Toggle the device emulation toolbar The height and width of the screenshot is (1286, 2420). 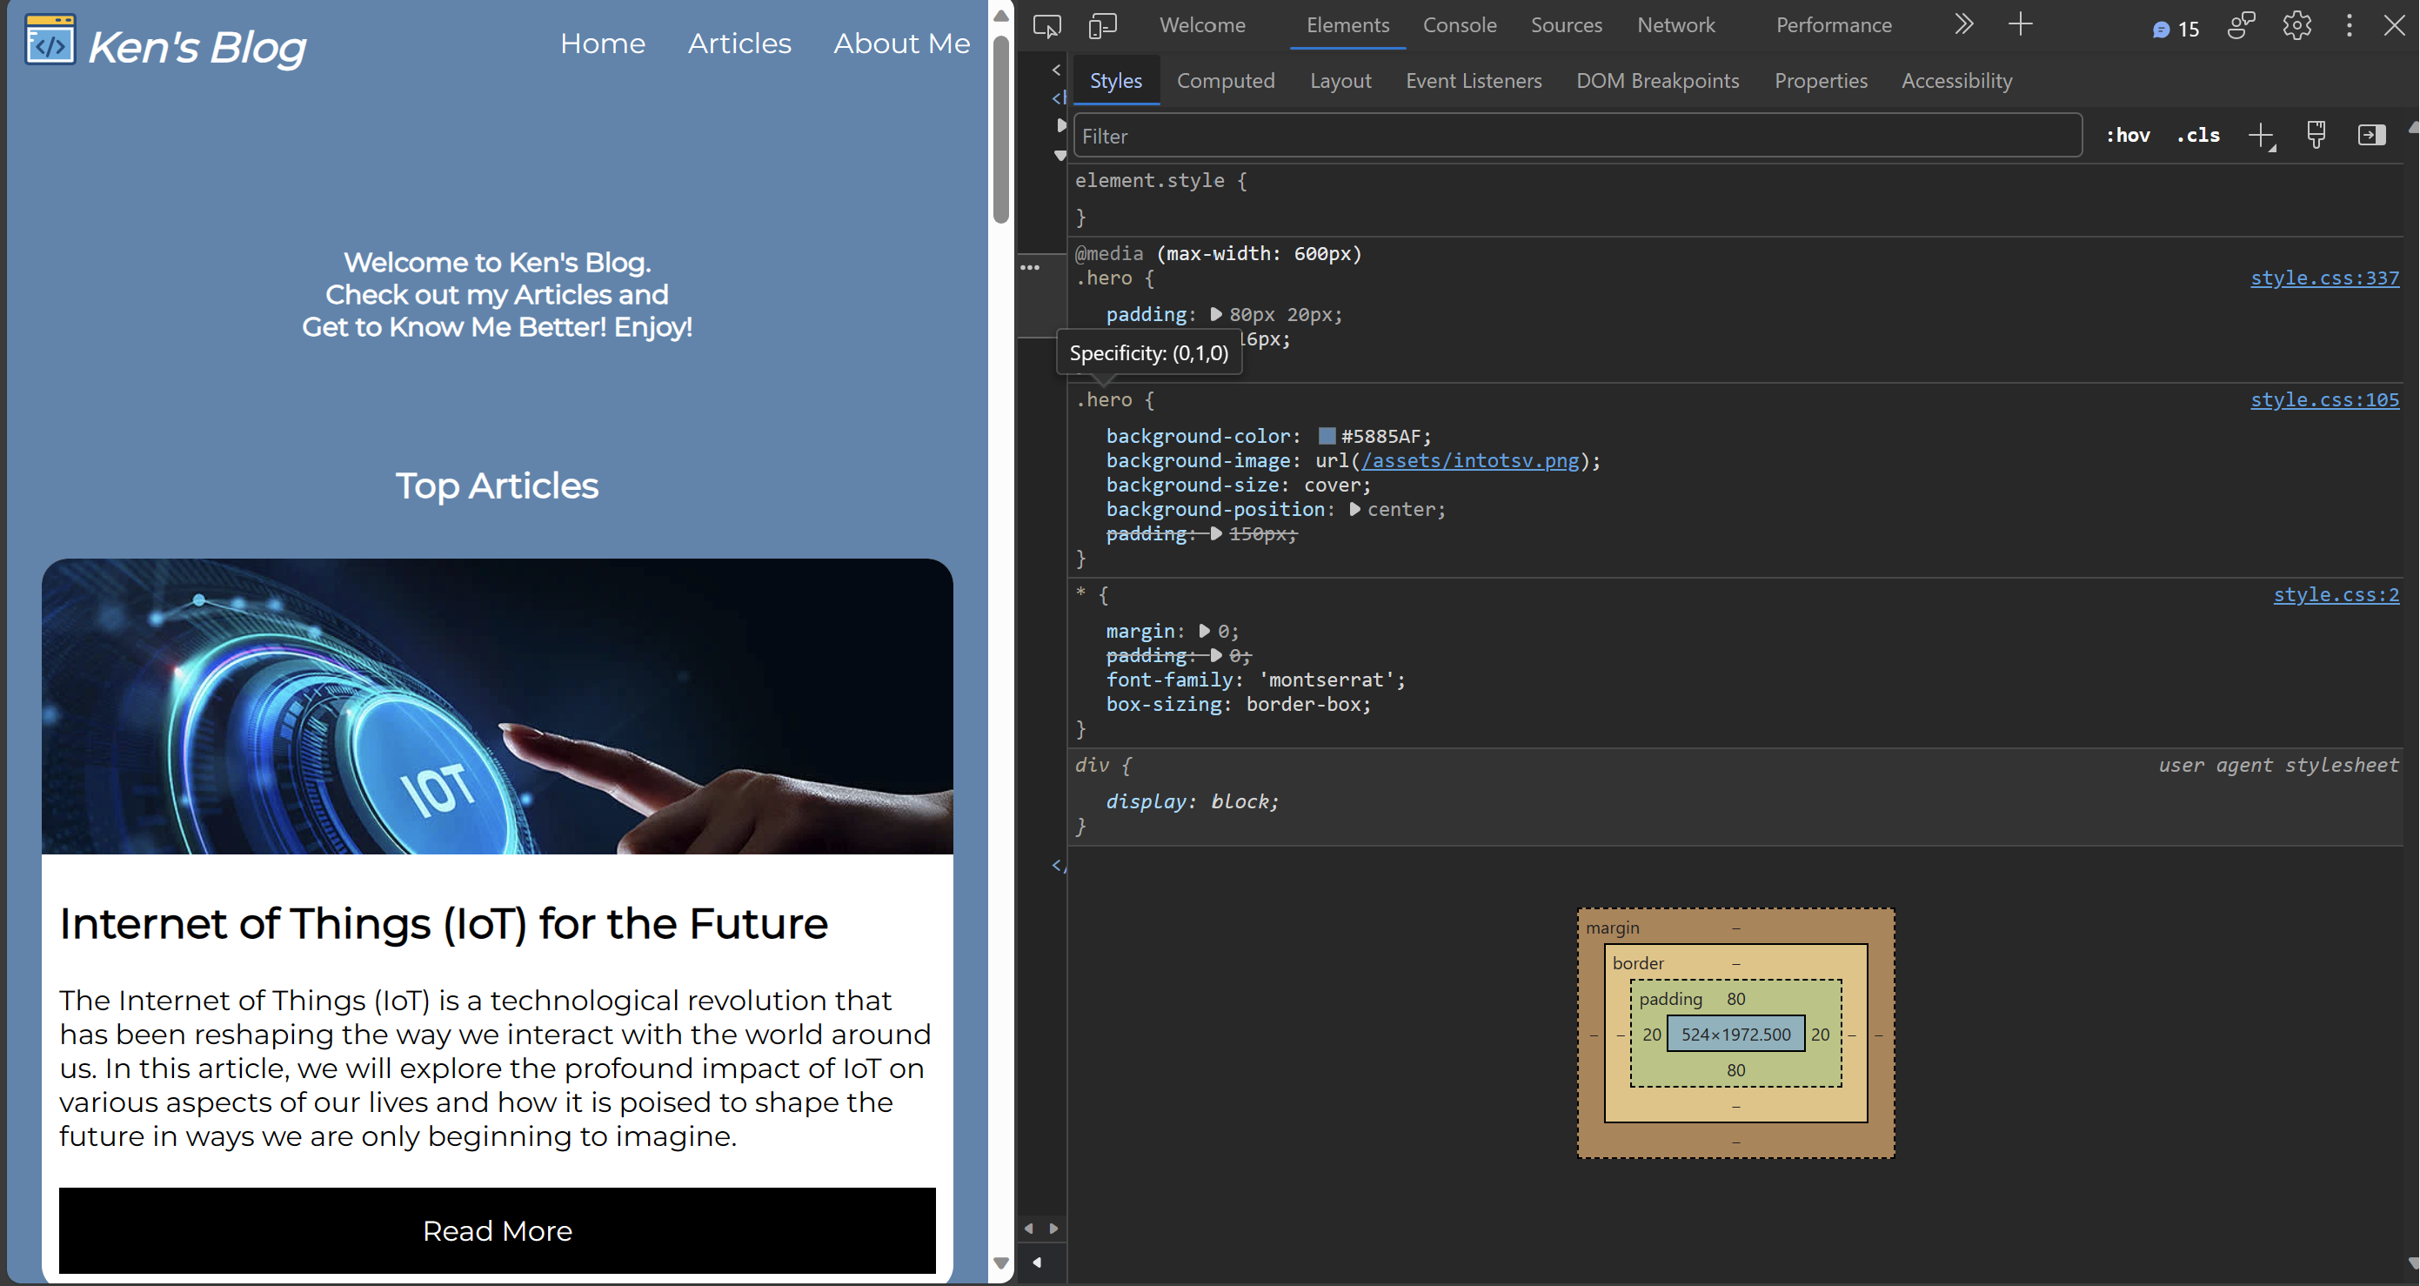[x=1103, y=25]
